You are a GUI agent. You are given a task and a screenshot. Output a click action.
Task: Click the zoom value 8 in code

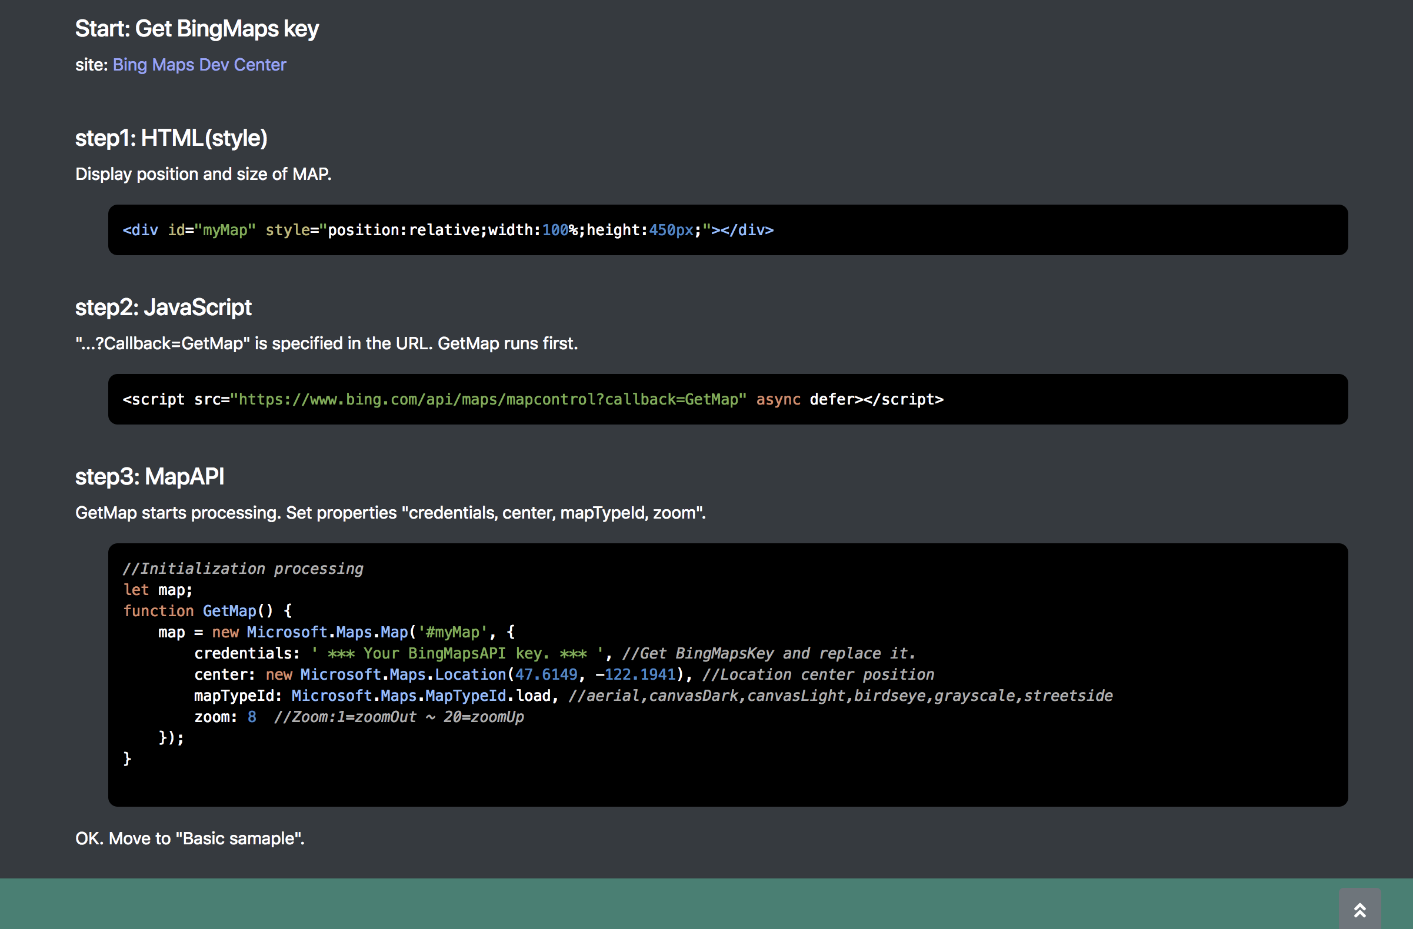click(x=252, y=717)
